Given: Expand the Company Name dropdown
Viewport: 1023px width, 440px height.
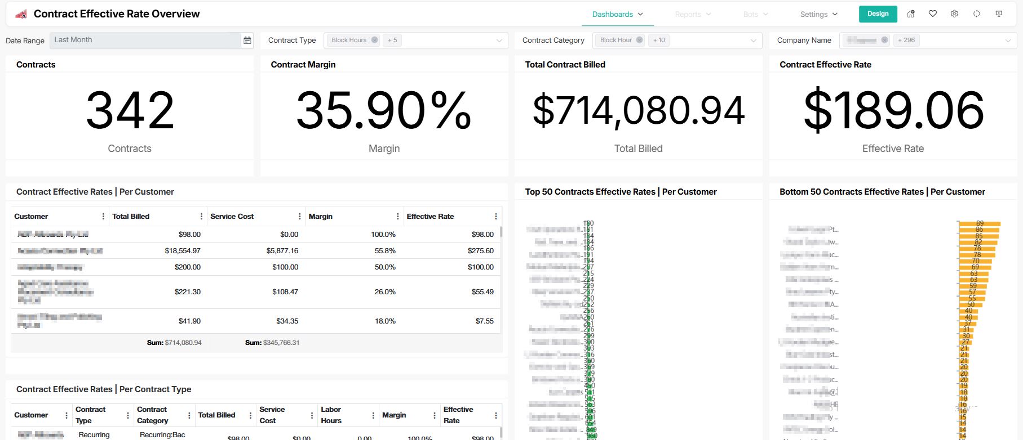Looking at the screenshot, I should tap(1008, 41).
